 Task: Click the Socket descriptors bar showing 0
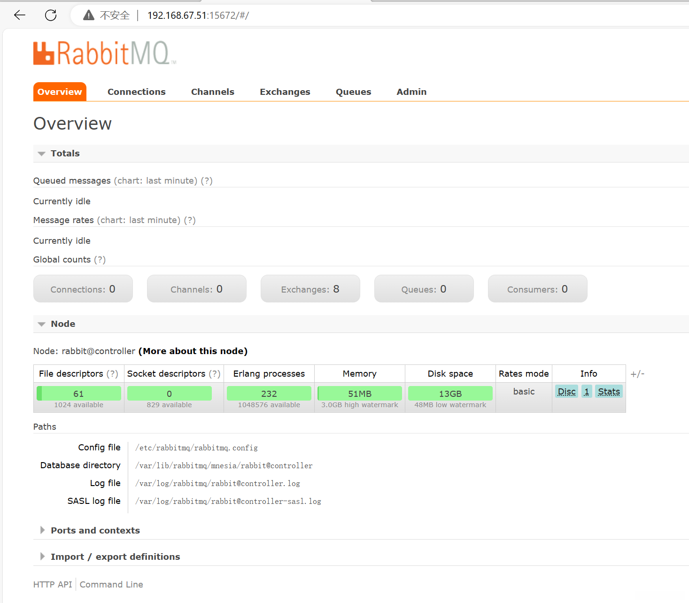[170, 394]
